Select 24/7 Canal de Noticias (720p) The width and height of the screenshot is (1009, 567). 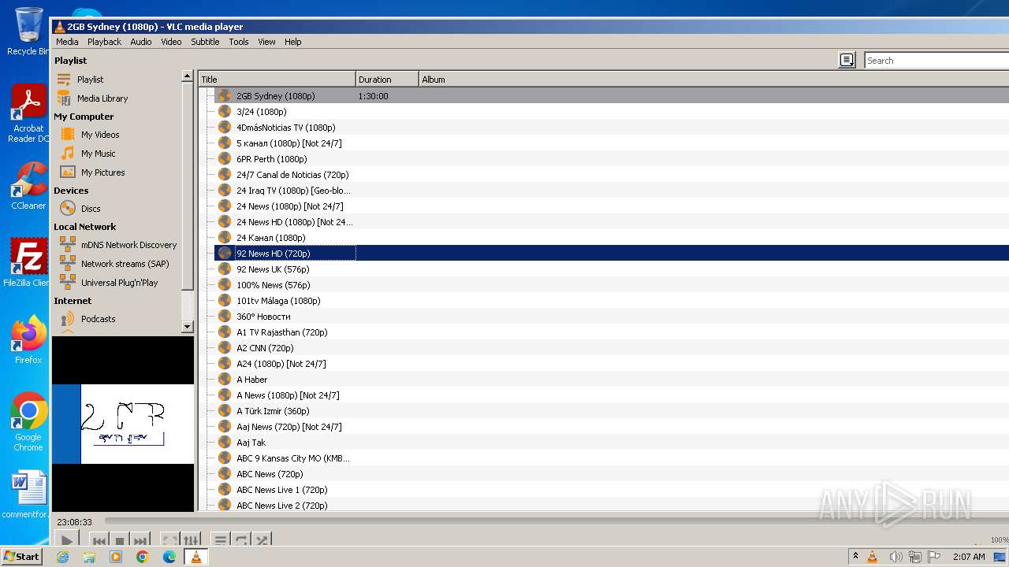[612, 175]
